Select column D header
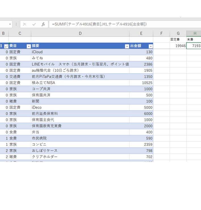The width and height of the screenshot is (201, 210). point(80,33)
